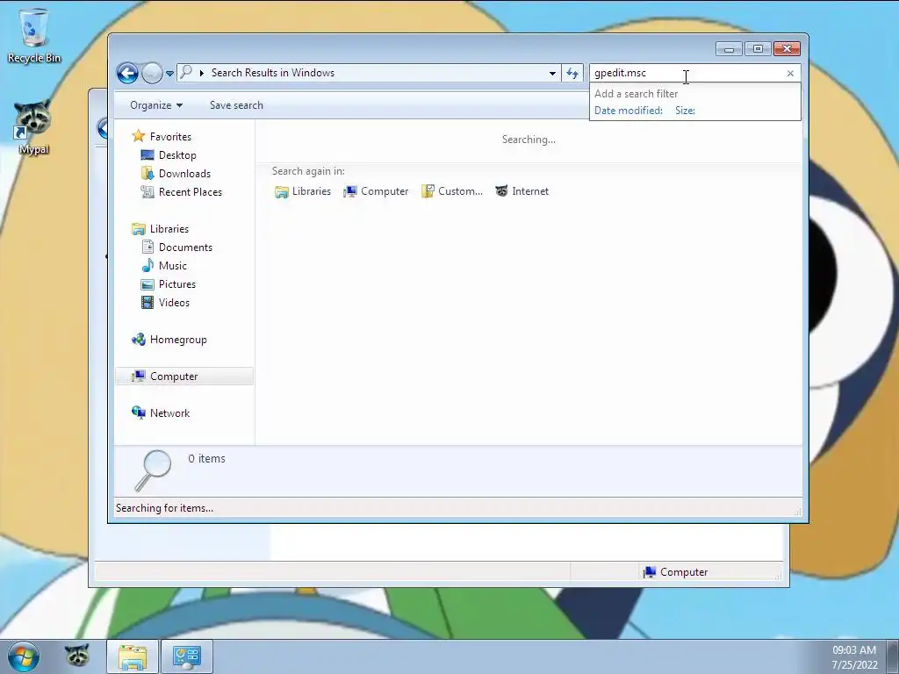Click the Favorites star icon

[138, 136]
